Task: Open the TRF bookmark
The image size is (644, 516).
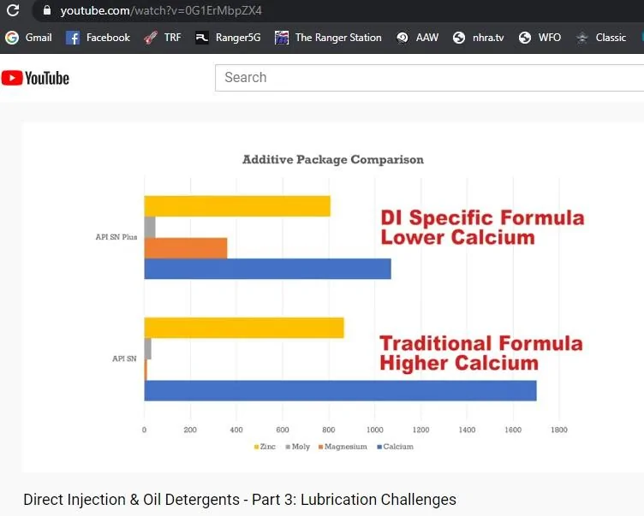Action: 163,38
